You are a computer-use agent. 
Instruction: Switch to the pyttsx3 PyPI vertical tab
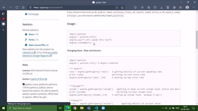(x=3, y=24)
